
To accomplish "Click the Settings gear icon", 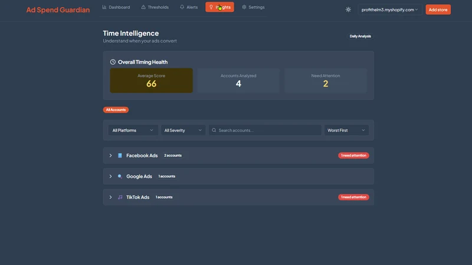I will (x=244, y=7).
